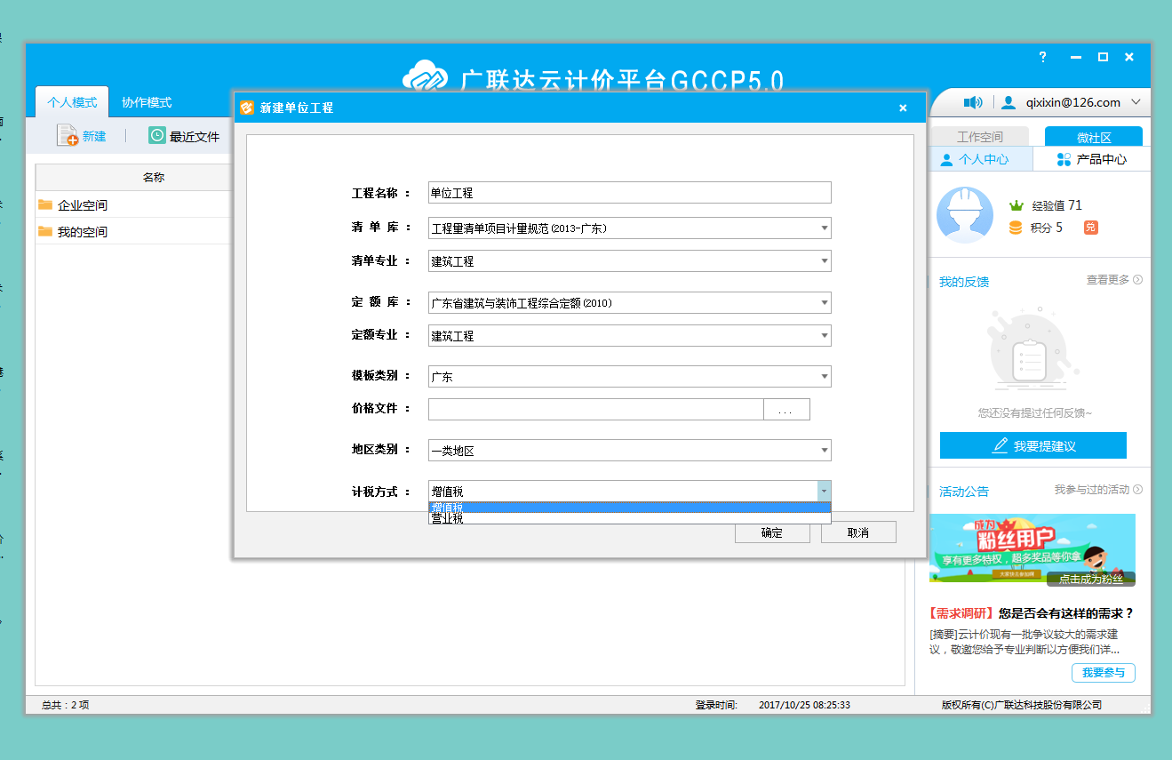Click the crown 经验值 icon
The width and height of the screenshot is (1172, 760).
pyautogui.click(x=1017, y=205)
